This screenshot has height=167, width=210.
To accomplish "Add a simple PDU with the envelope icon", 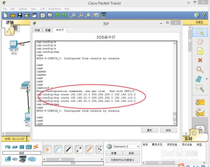I will 200,102.
